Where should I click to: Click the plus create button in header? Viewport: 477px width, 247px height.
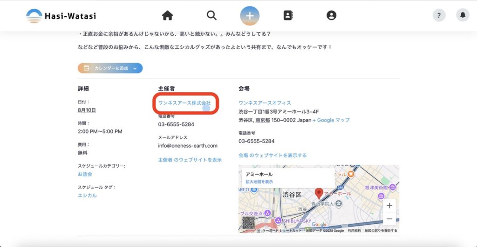pos(250,16)
